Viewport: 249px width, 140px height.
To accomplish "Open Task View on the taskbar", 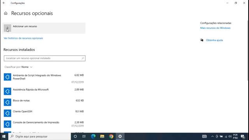I will click(84, 136).
